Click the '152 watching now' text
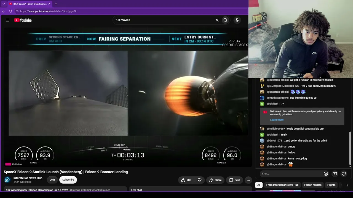Image resolution: width=353 pixels, height=198 pixels. tap(17, 190)
